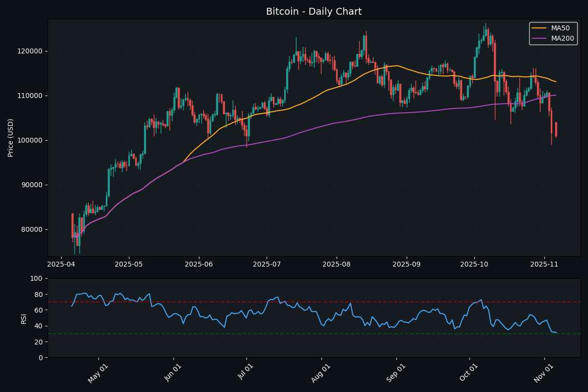Click the 120000 price axis tick label

pyautogui.click(x=31, y=50)
